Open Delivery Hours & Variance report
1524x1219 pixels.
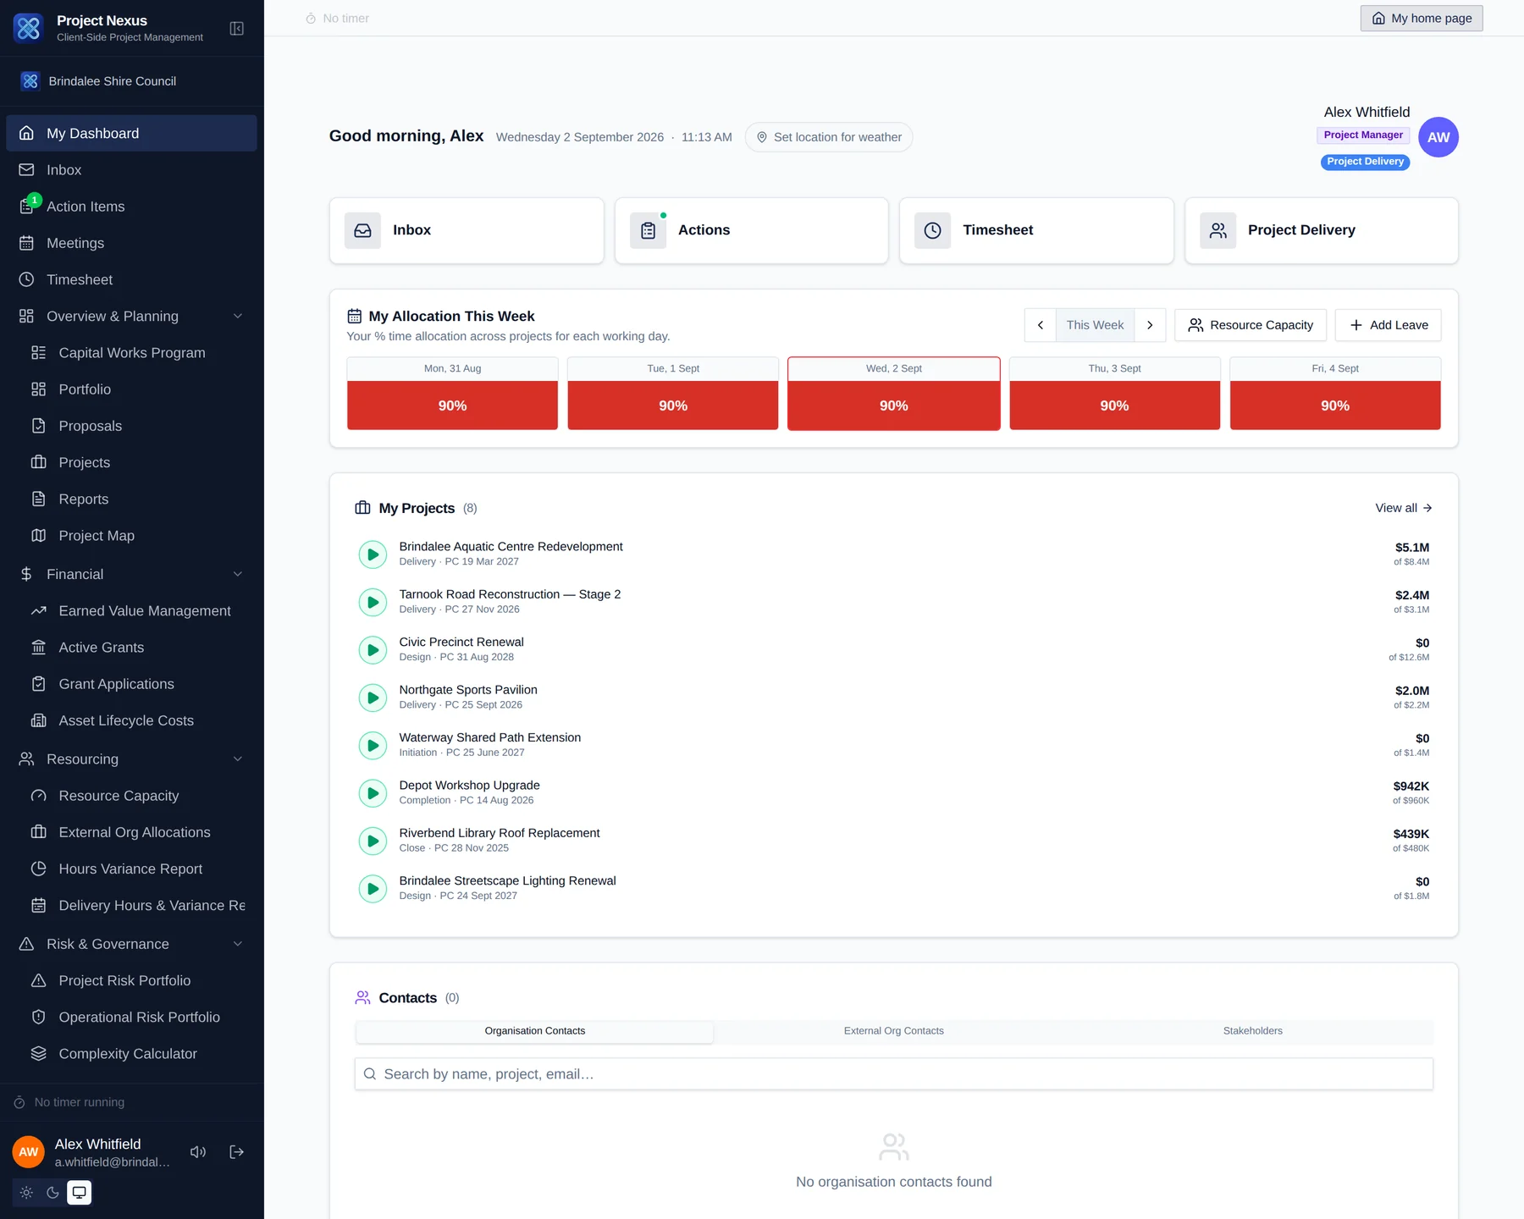[x=137, y=906]
